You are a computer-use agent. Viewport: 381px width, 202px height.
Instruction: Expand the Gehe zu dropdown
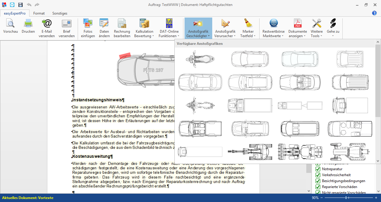333,28
